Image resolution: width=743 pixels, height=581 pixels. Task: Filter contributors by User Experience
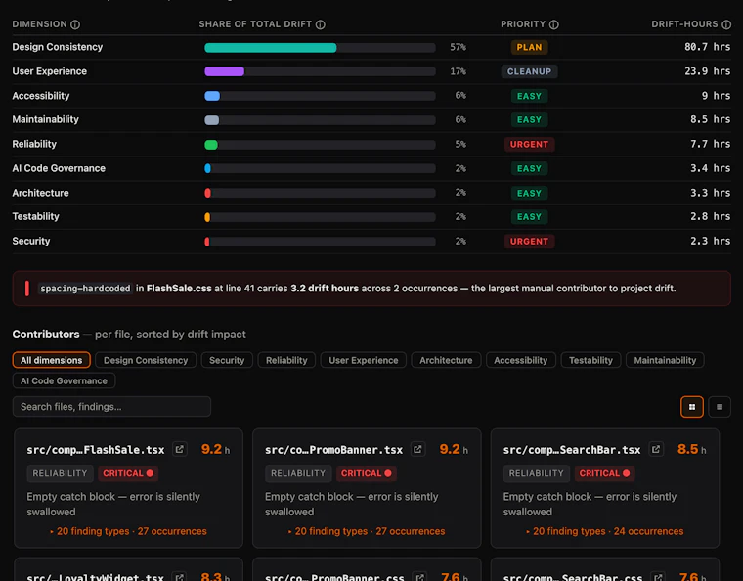[x=363, y=360]
